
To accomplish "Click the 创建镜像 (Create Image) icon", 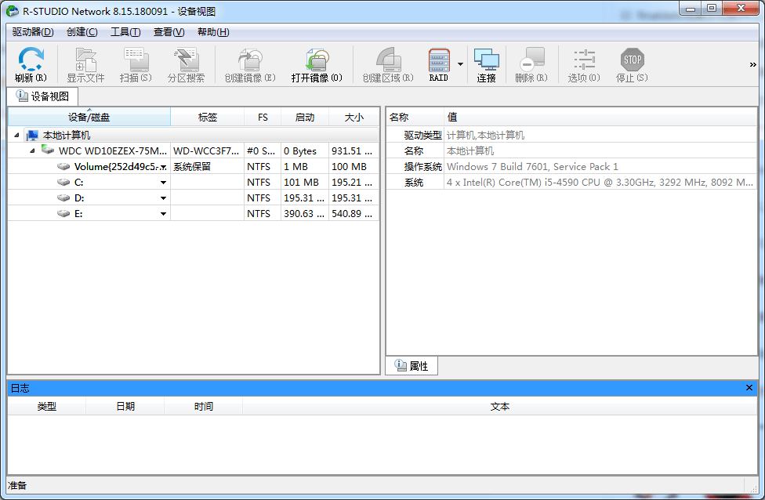I will click(249, 63).
